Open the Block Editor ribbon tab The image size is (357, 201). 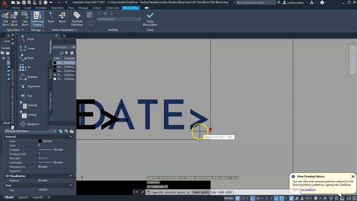tap(131, 8)
